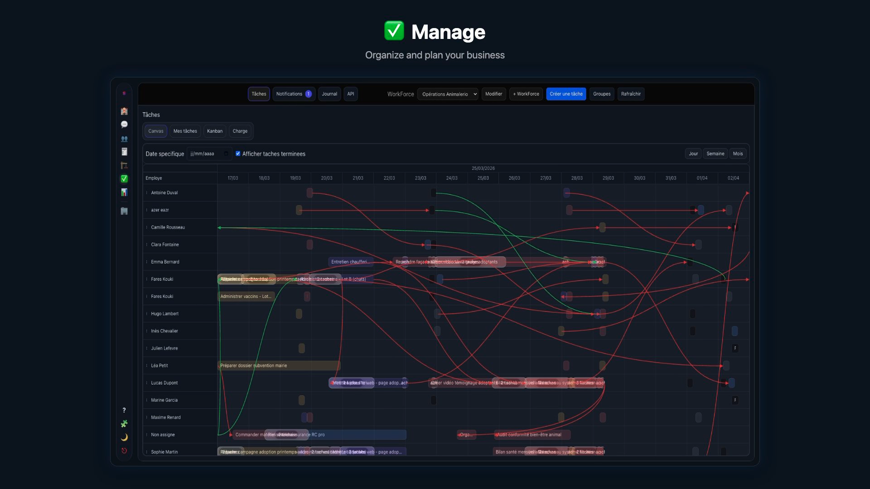
Task: Switch timeline to Mois view
Action: pyautogui.click(x=738, y=154)
